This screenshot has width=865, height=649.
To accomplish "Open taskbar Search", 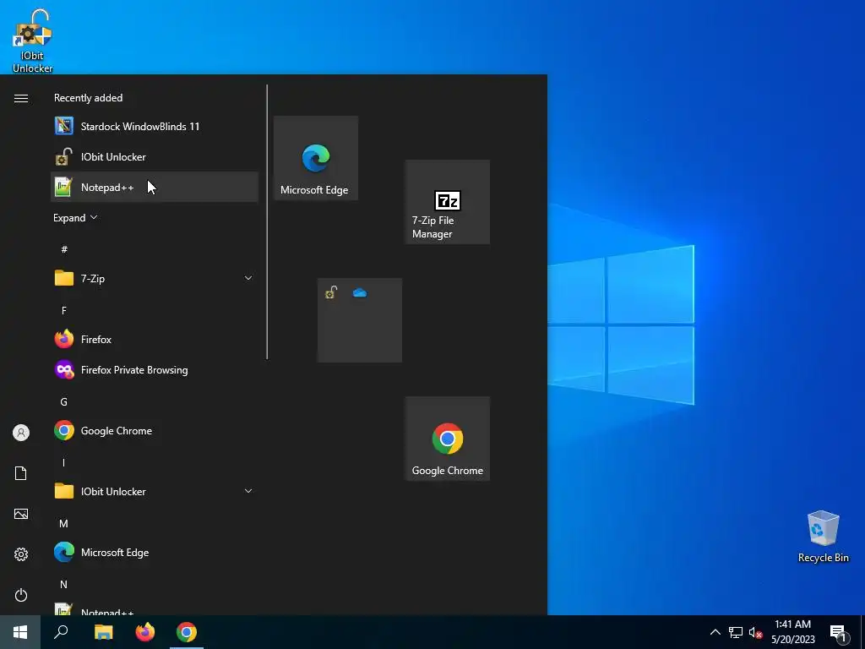I will [61, 632].
